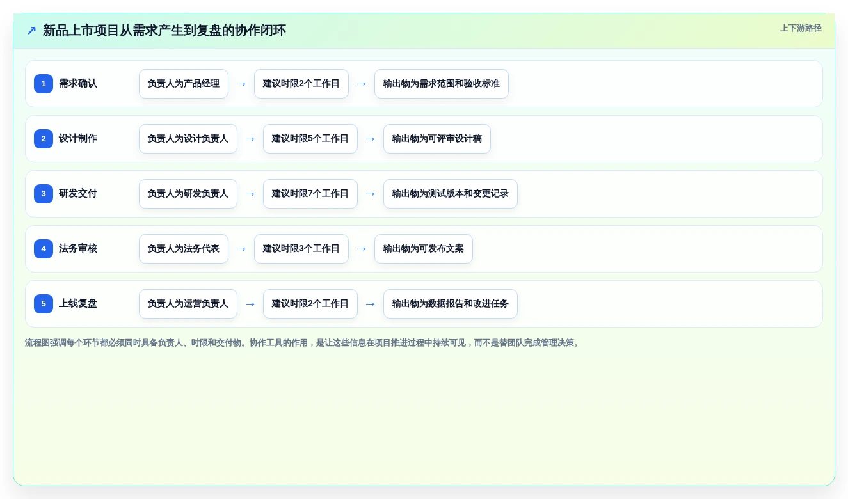
Task: Select the 法务审核 step label
Action: click(78, 249)
